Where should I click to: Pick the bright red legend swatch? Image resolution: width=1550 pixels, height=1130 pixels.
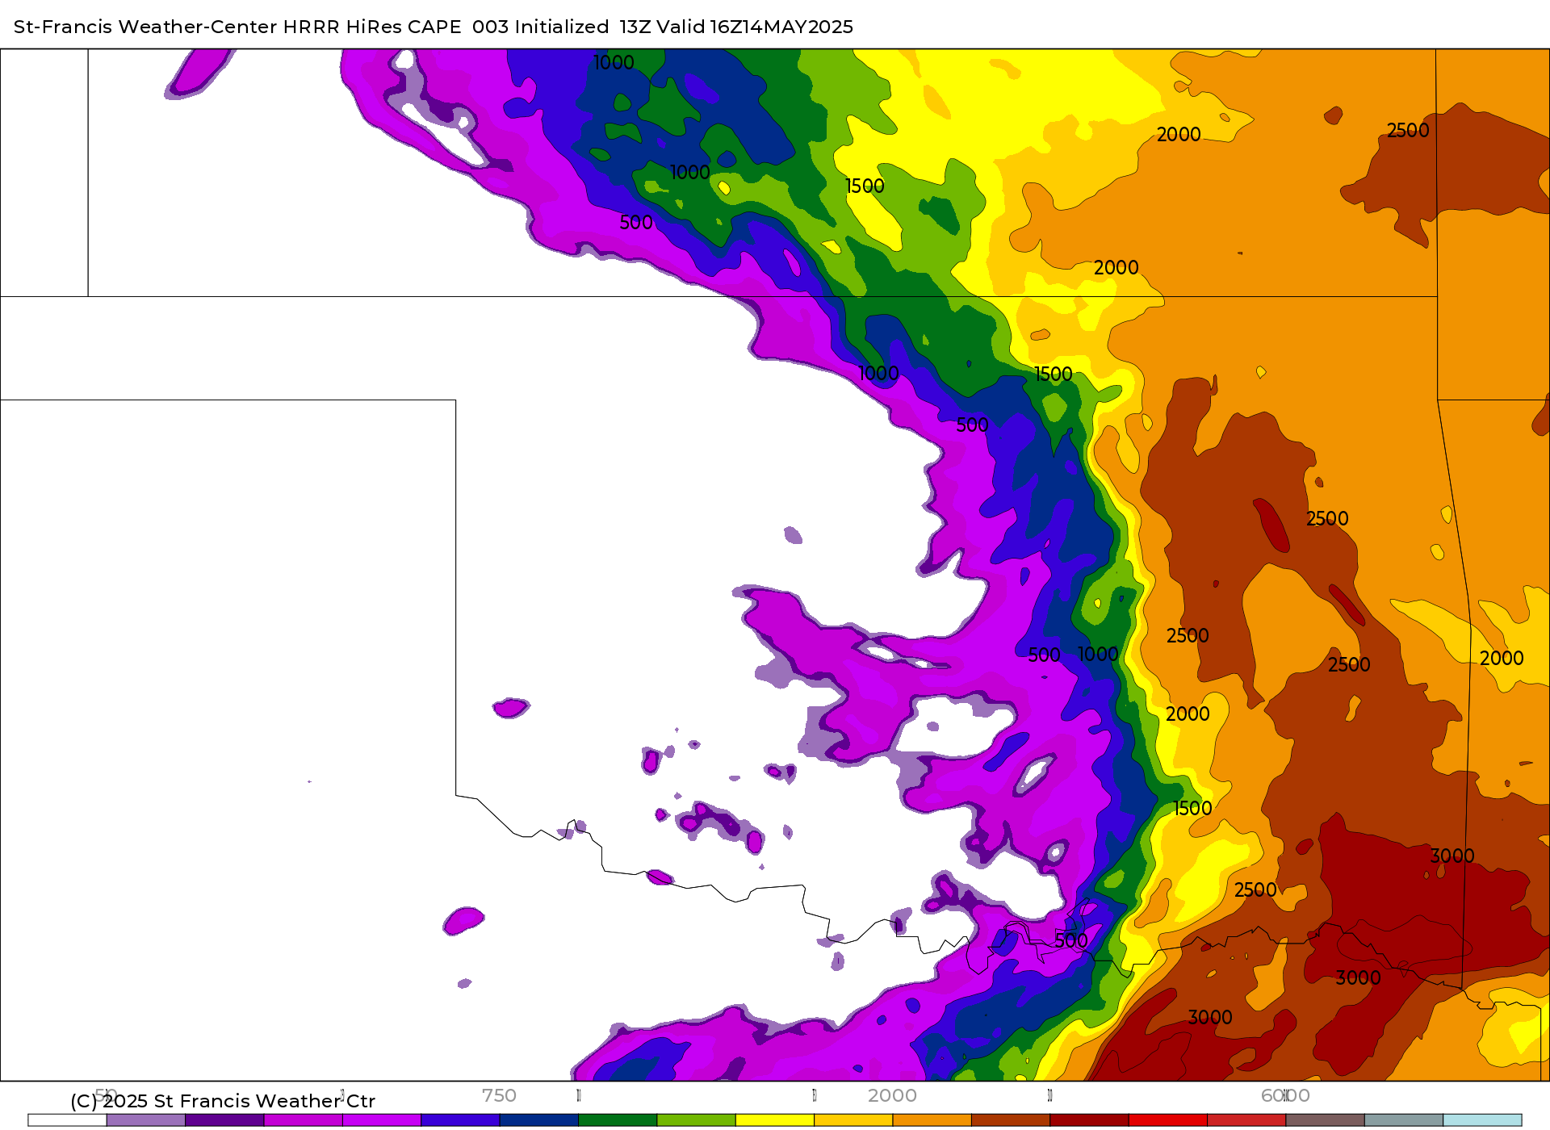1168,1120
